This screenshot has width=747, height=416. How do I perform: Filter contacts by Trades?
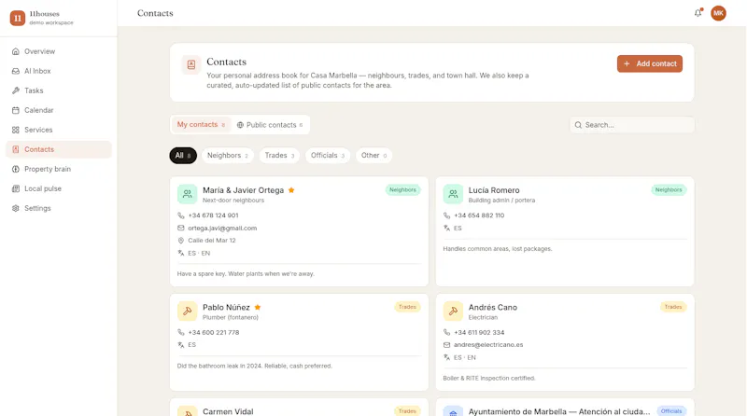click(279, 156)
